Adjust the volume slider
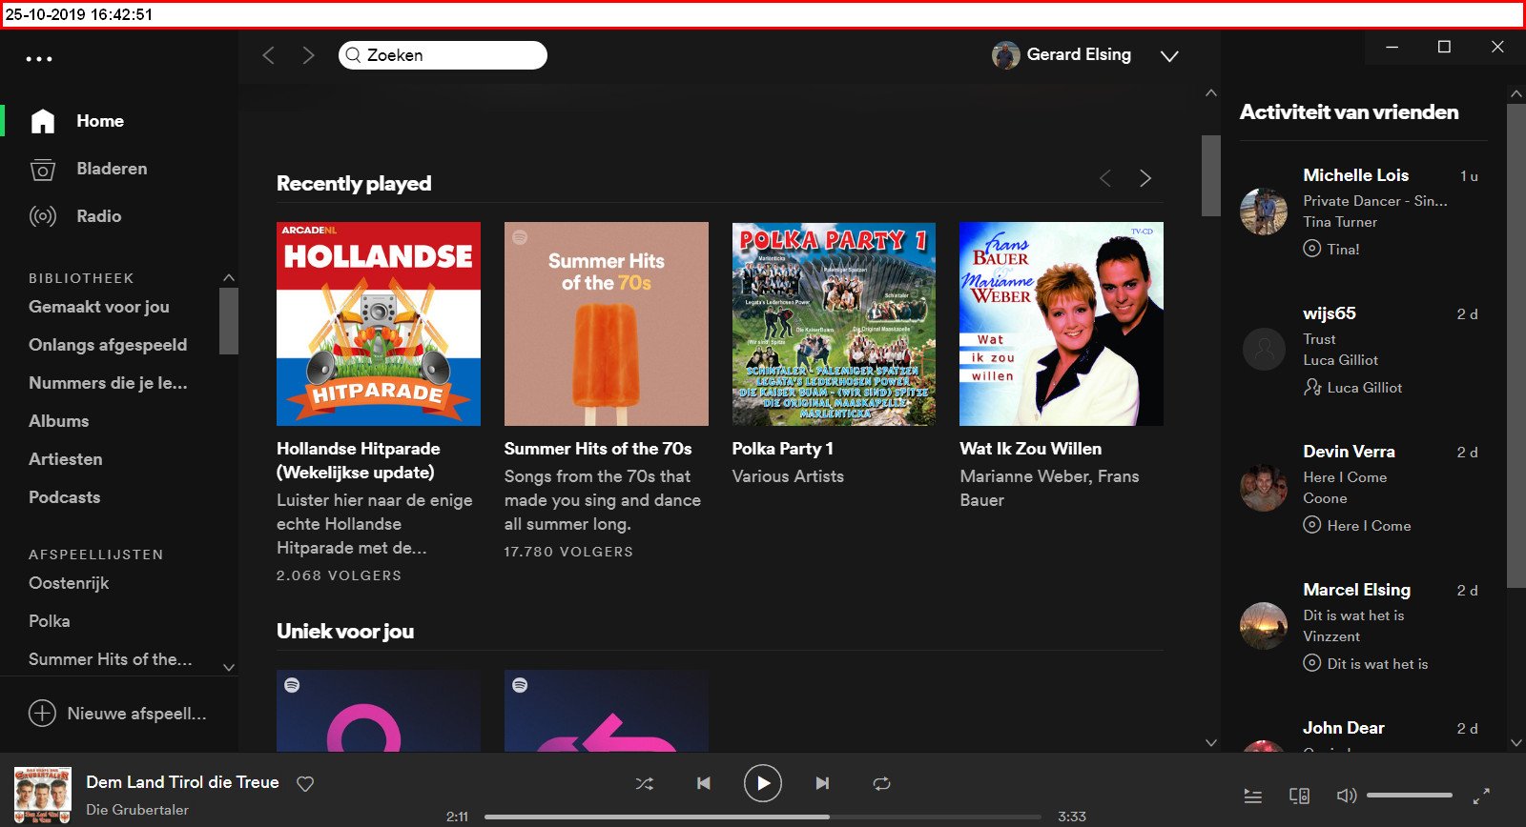 tap(1409, 796)
